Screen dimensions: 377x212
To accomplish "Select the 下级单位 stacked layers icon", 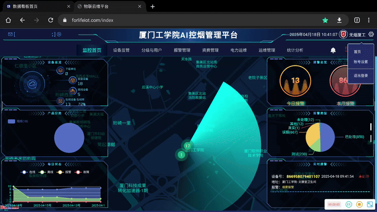I will [60, 70].
